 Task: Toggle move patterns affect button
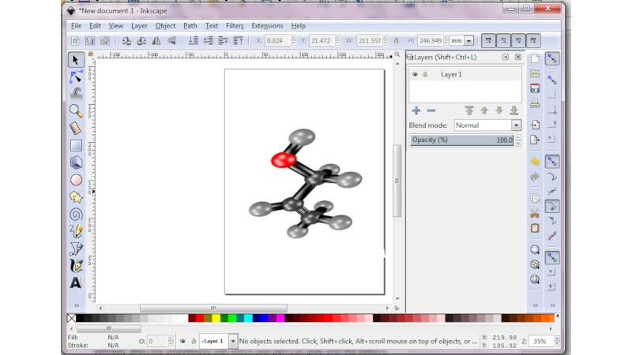click(x=532, y=41)
